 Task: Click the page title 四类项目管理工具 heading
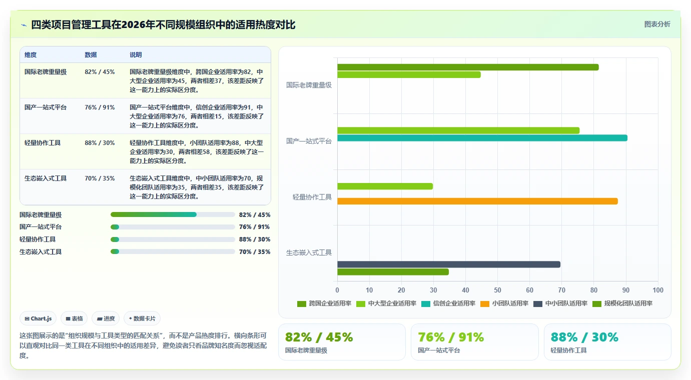pos(163,24)
